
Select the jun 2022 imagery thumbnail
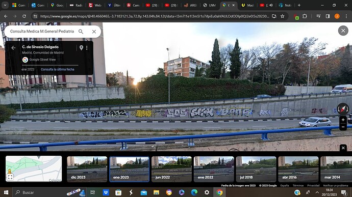coord(171,169)
